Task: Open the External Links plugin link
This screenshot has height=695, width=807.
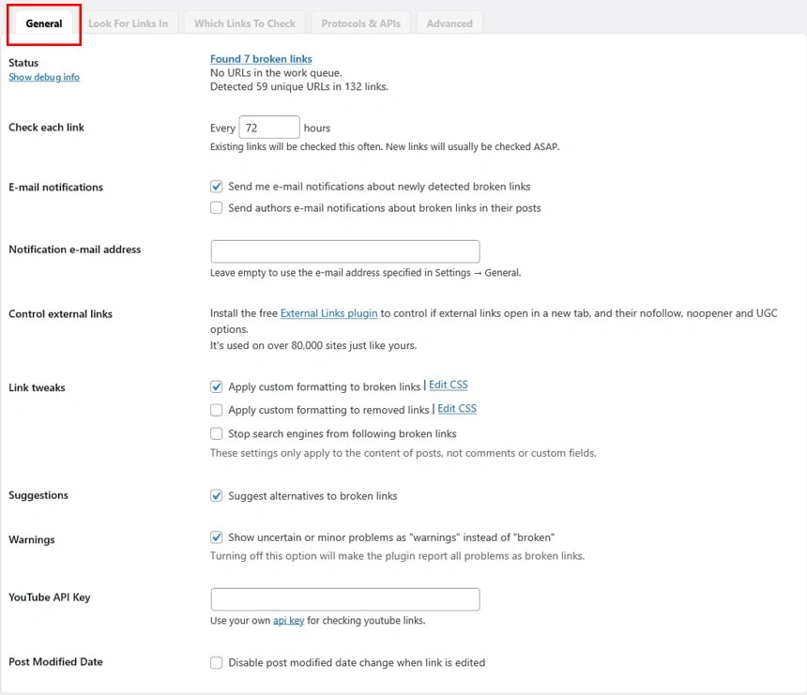Action: [x=328, y=313]
